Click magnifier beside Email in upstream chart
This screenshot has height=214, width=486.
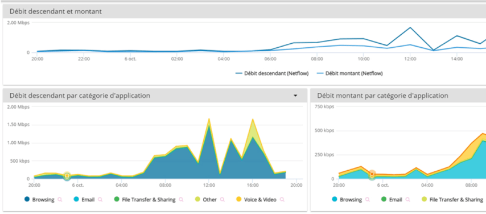tap(408, 200)
